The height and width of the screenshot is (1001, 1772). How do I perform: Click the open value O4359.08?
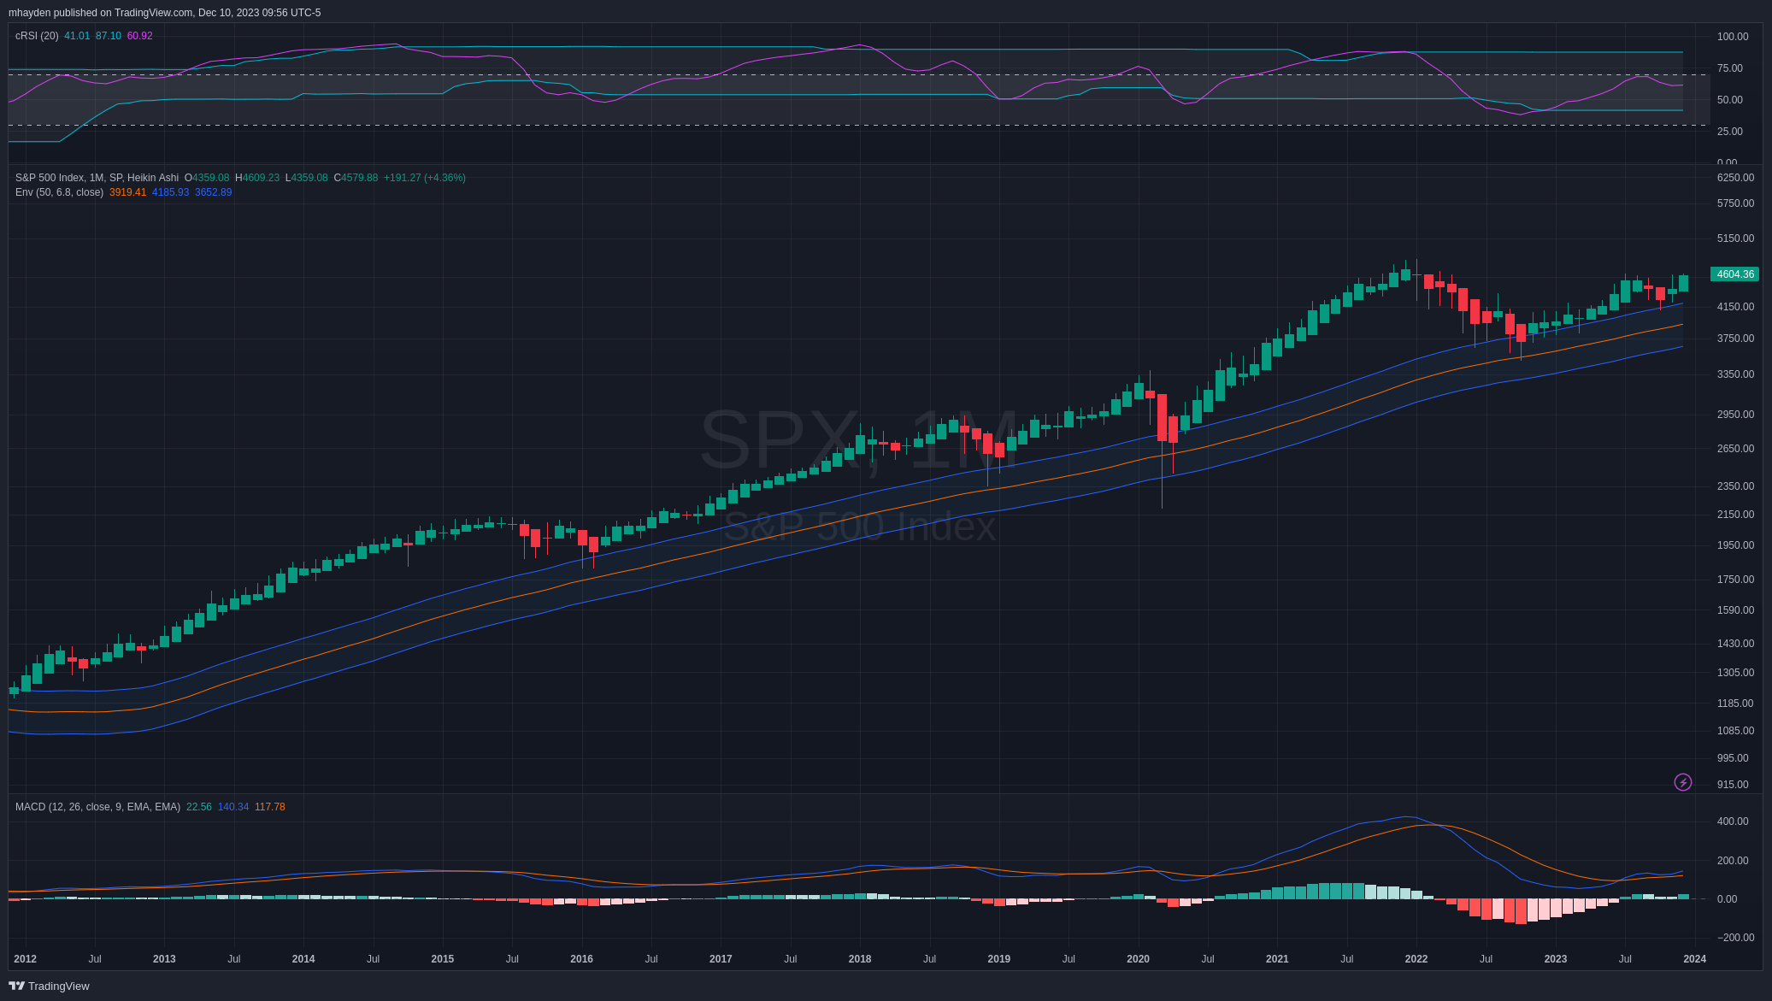point(207,178)
